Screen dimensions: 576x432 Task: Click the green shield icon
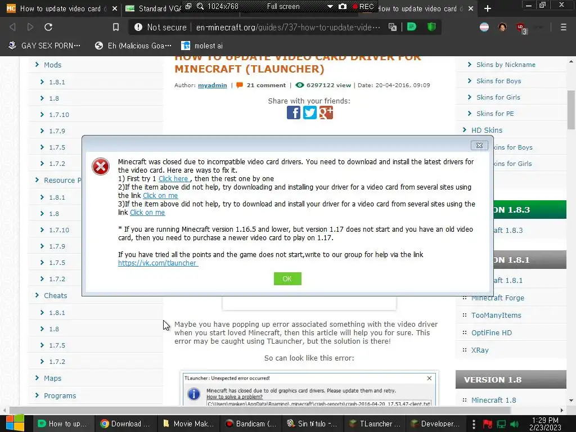431,27
